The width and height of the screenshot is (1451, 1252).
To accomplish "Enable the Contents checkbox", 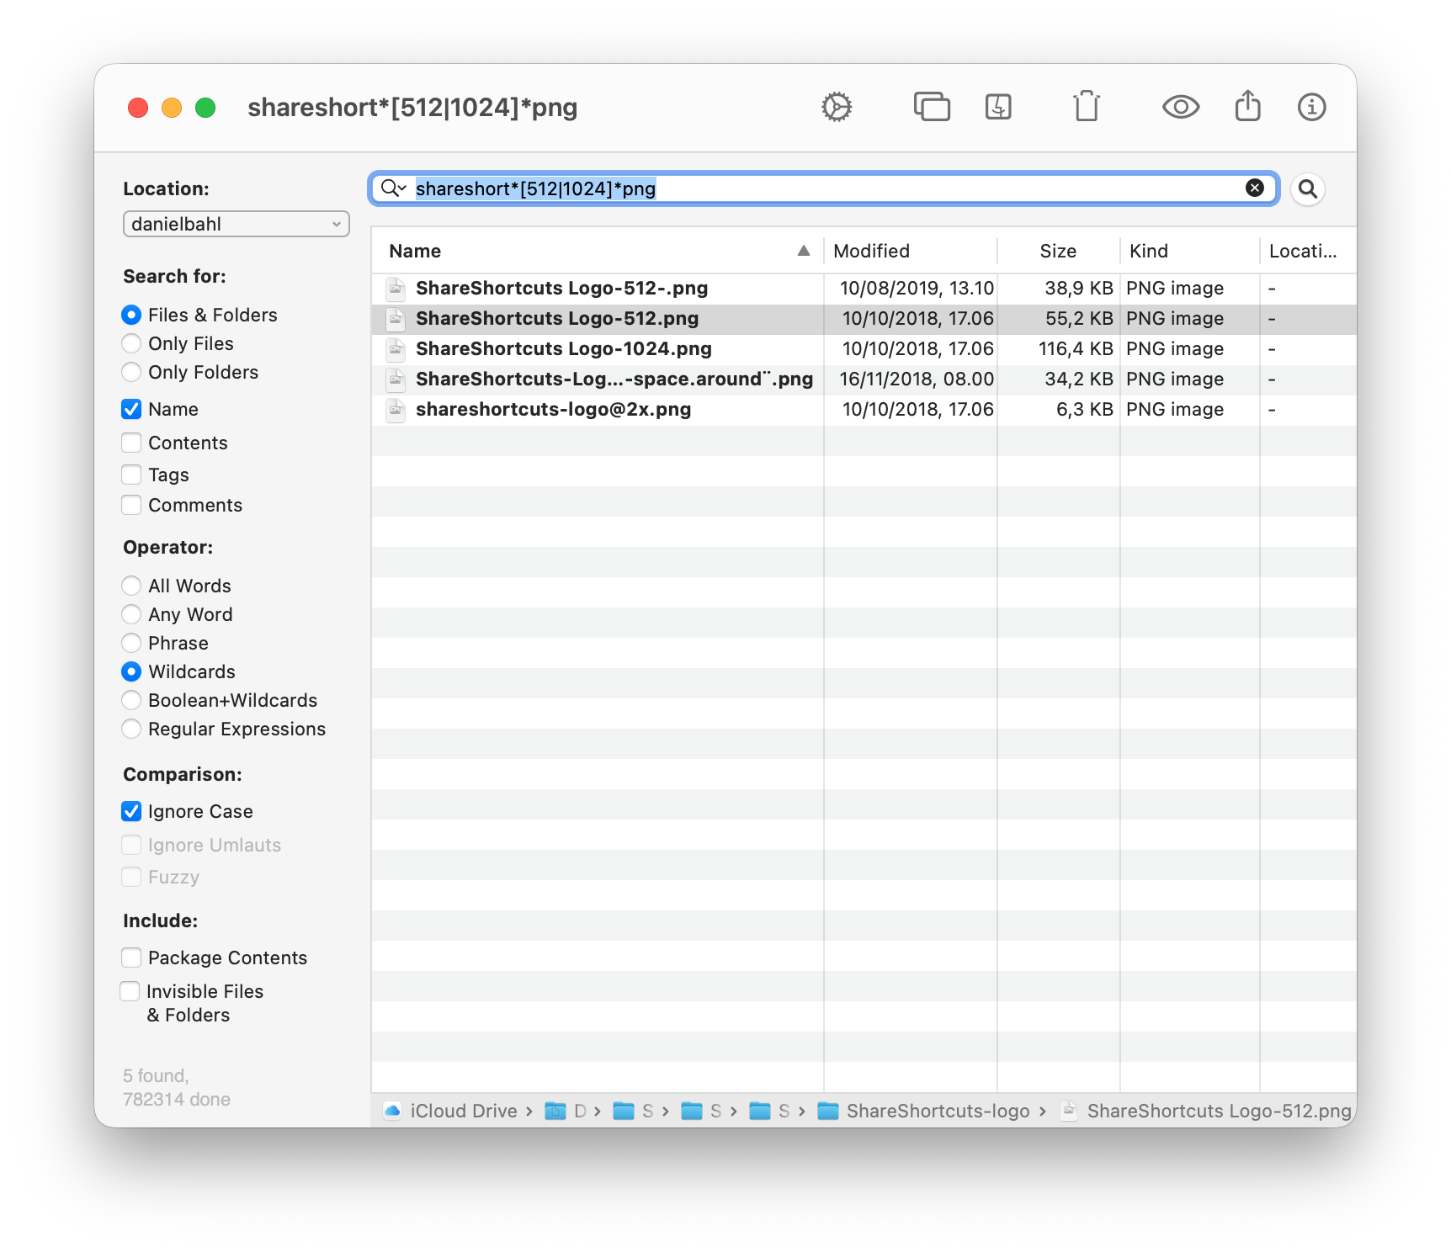I will 131,443.
